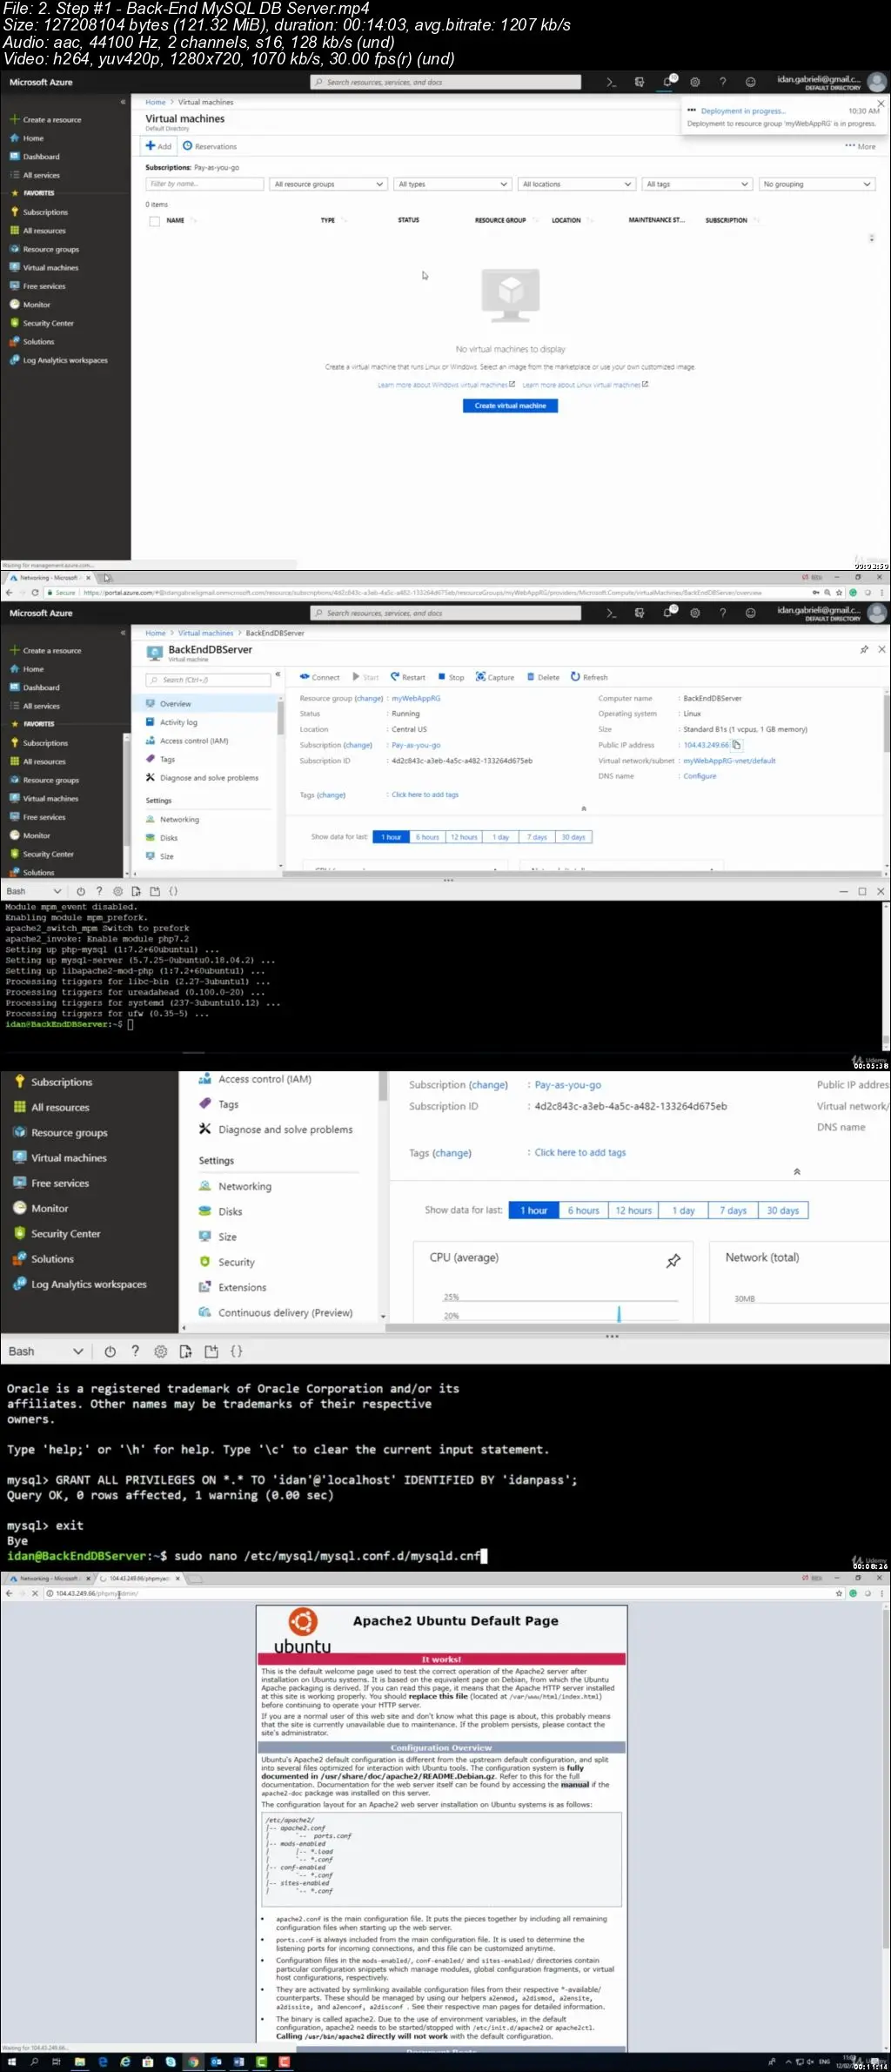Open File Explorer from the Windows taskbar
This screenshot has width=891, height=2072.
pos(80,2062)
